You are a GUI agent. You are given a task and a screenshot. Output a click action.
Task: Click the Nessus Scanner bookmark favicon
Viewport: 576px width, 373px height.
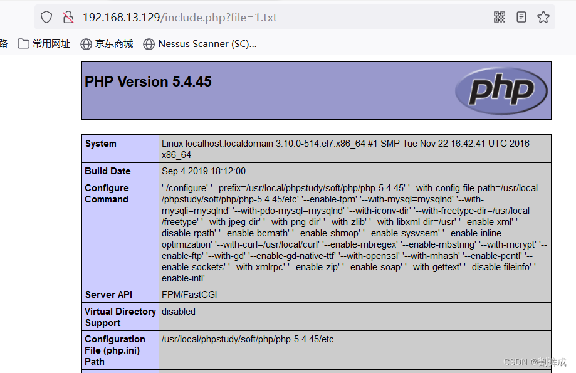click(149, 44)
